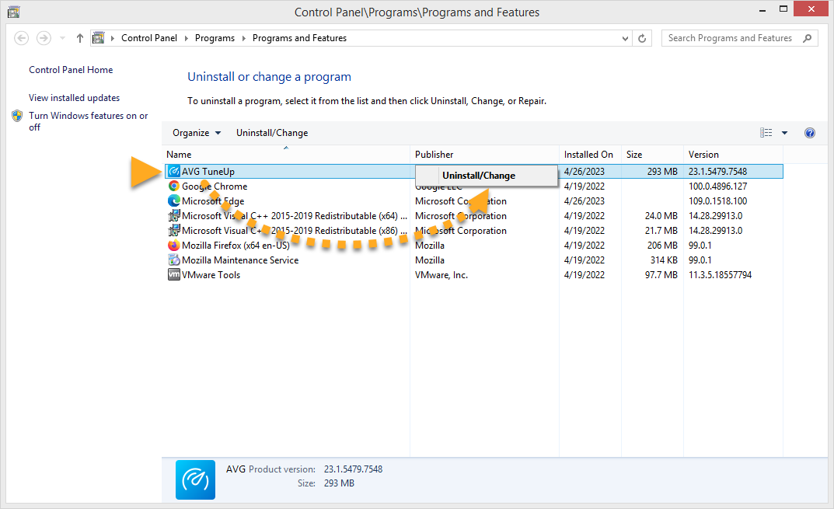Screen dimensions: 834x509
Task: Expand the recent locations arrow near back button
Action: tap(63, 38)
